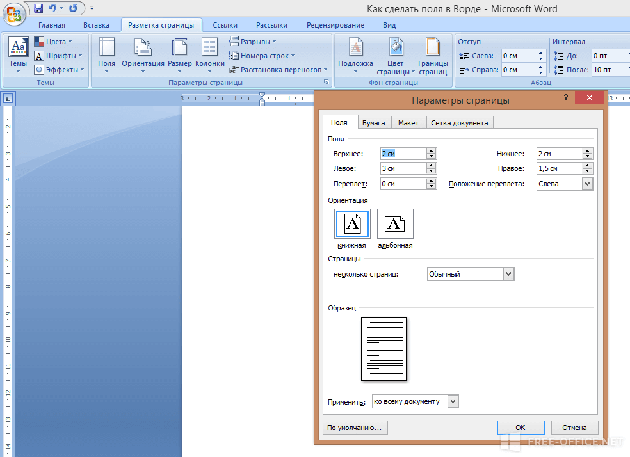Open the Ориентация orientation ribbon button
Screen dimensions: 630x457
point(143,56)
